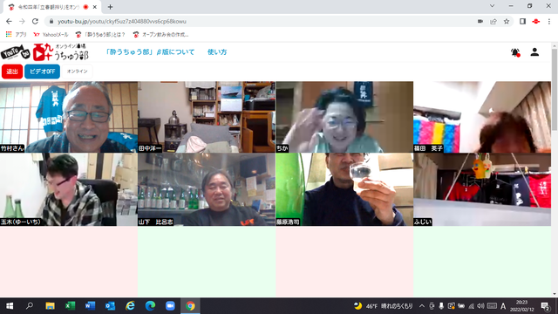This screenshot has height=314, width=558.
Task: Open Internet Explorer from taskbar
Action: pos(130,306)
